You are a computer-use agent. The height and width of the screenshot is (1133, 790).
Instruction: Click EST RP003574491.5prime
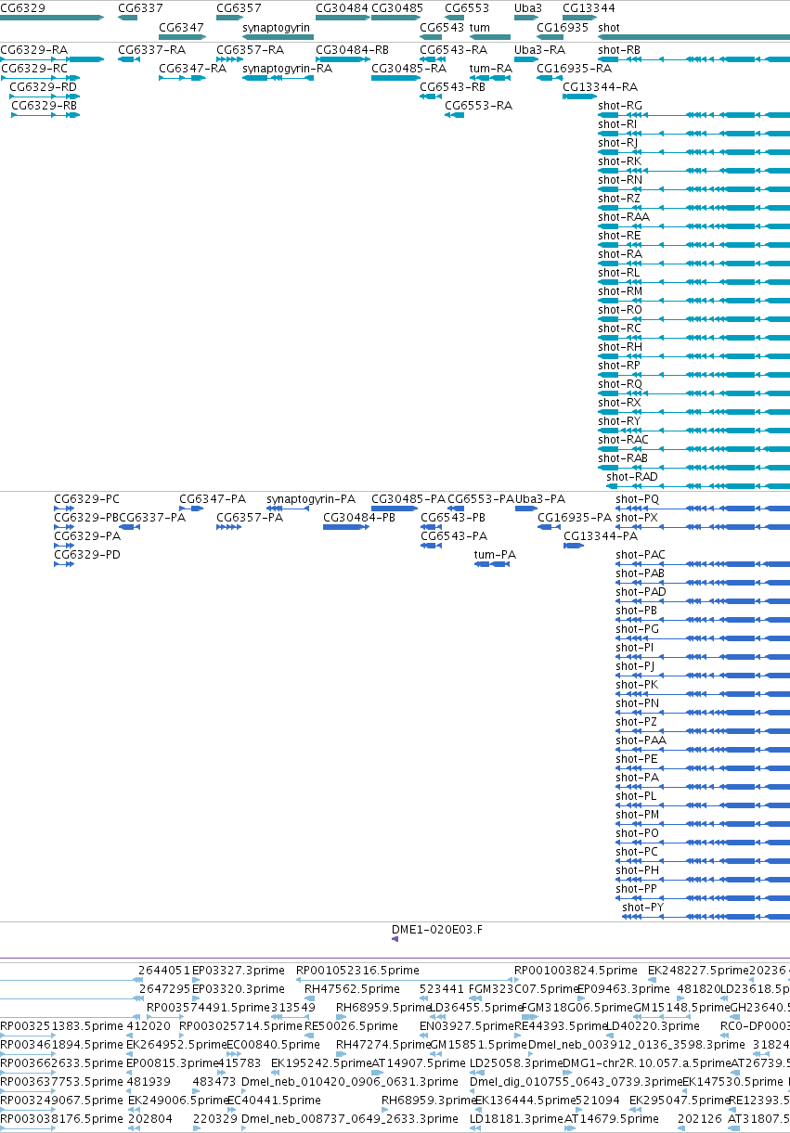point(208,1007)
